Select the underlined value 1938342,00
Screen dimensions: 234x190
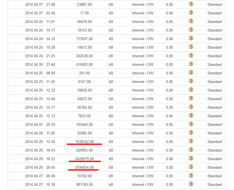coord(84,142)
